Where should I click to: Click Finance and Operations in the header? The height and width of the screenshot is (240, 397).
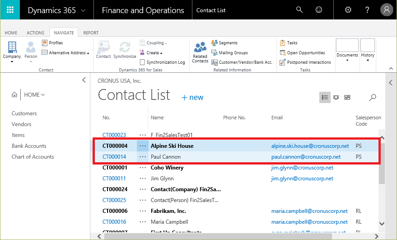coord(143,10)
